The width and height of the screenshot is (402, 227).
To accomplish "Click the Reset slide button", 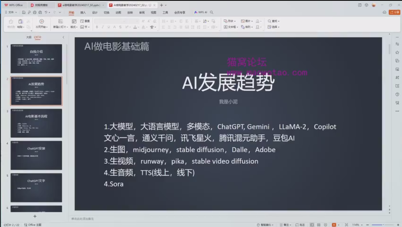I will click(x=85, y=21).
